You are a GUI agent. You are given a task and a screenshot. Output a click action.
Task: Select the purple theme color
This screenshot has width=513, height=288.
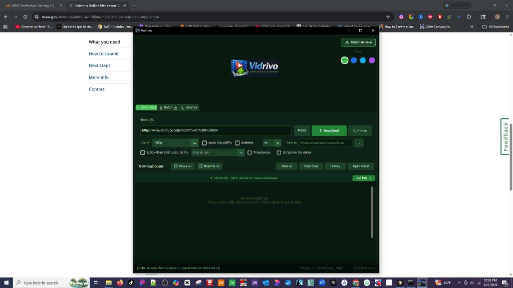(372, 60)
